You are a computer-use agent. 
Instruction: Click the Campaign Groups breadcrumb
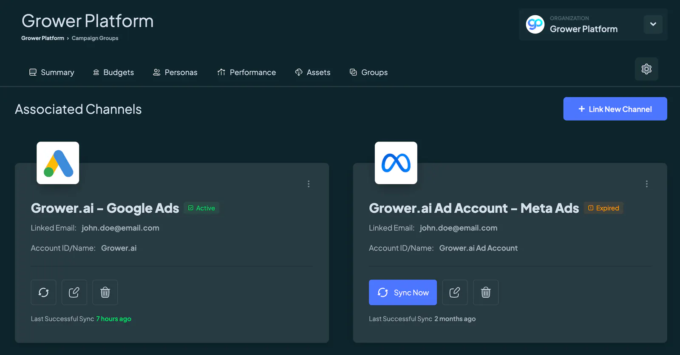click(x=95, y=38)
